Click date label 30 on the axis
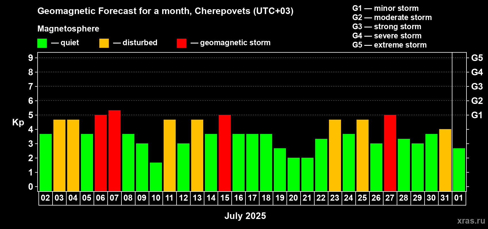Image resolution: width=488 pixels, height=229 pixels. [x=431, y=198]
